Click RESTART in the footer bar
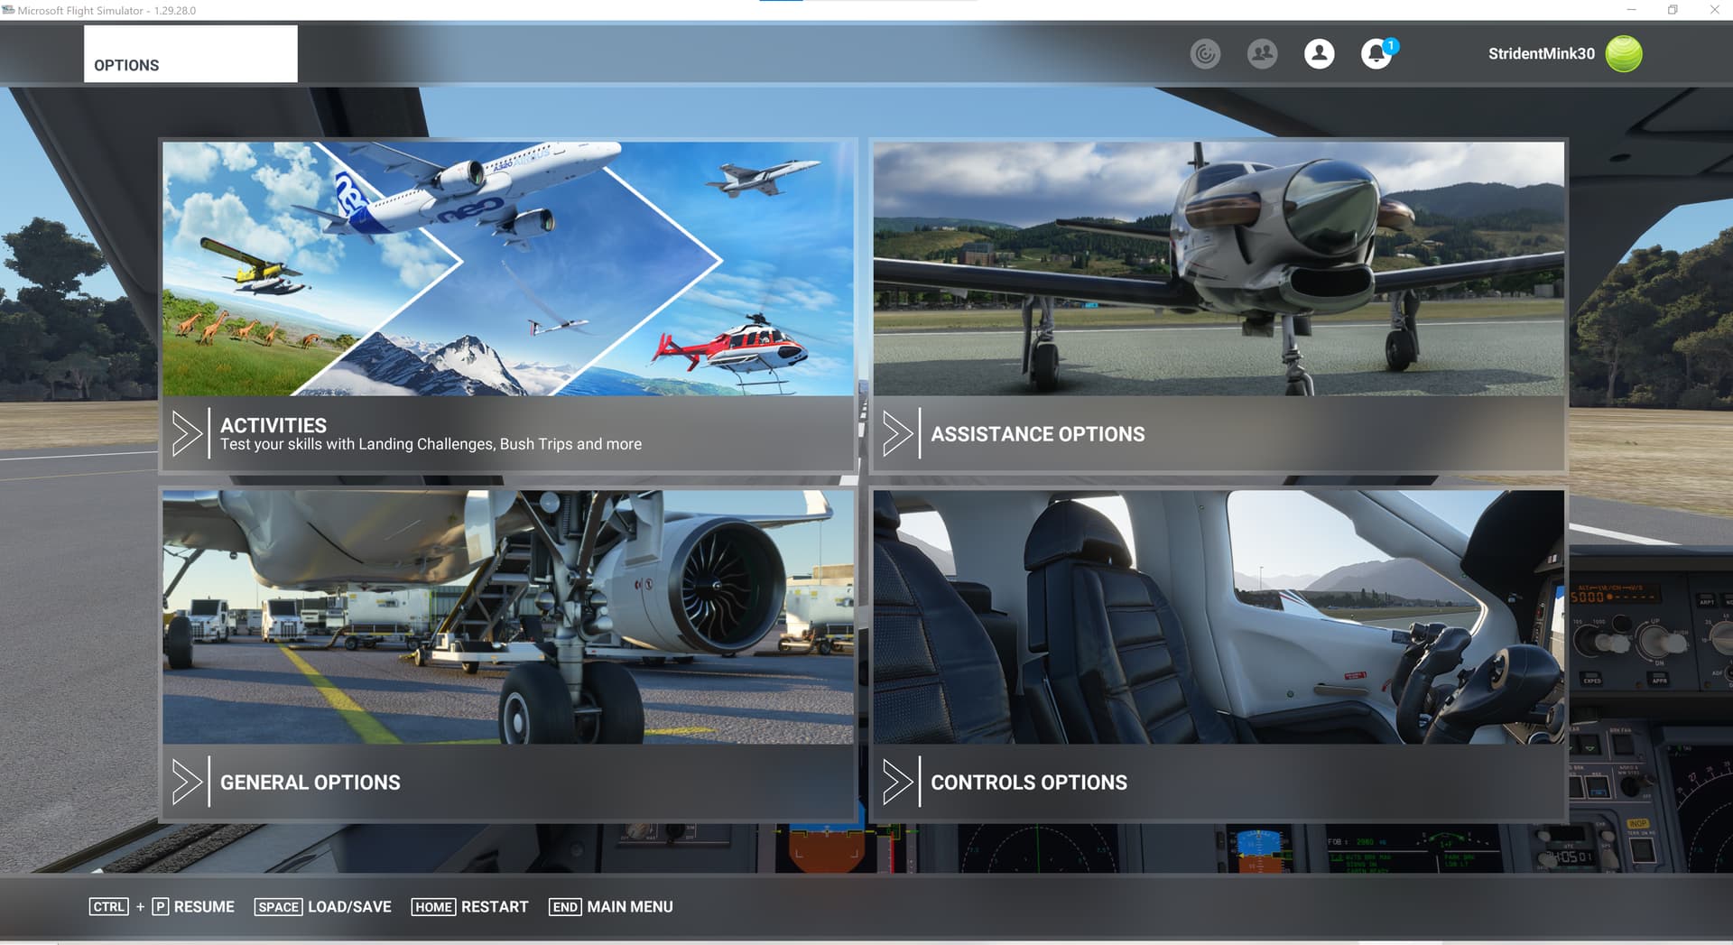1733x945 pixels. coord(493,906)
